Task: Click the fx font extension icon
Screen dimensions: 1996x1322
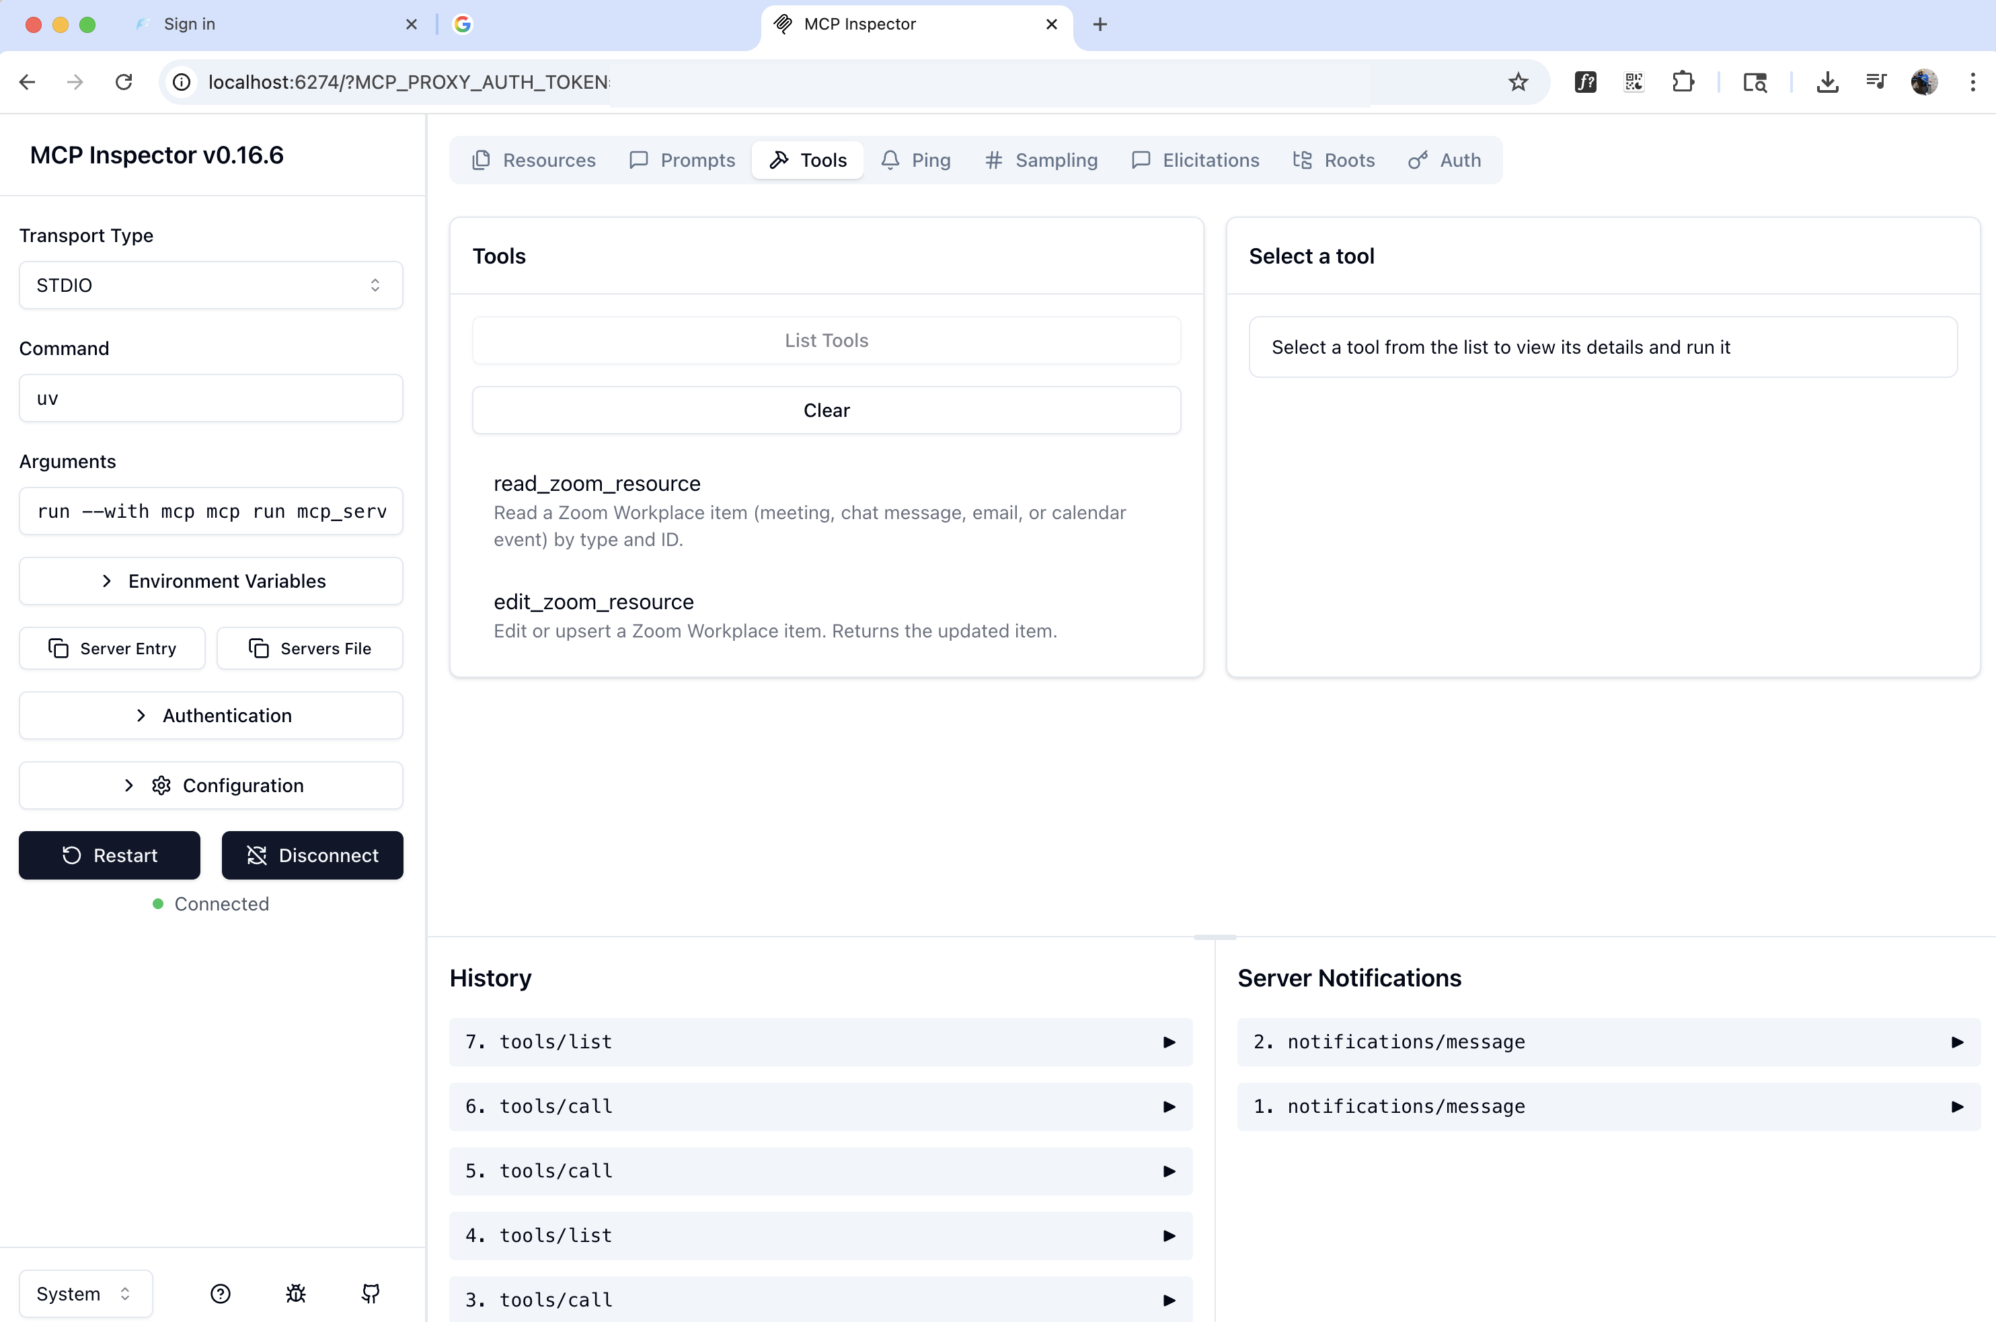Action: tap(1585, 82)
